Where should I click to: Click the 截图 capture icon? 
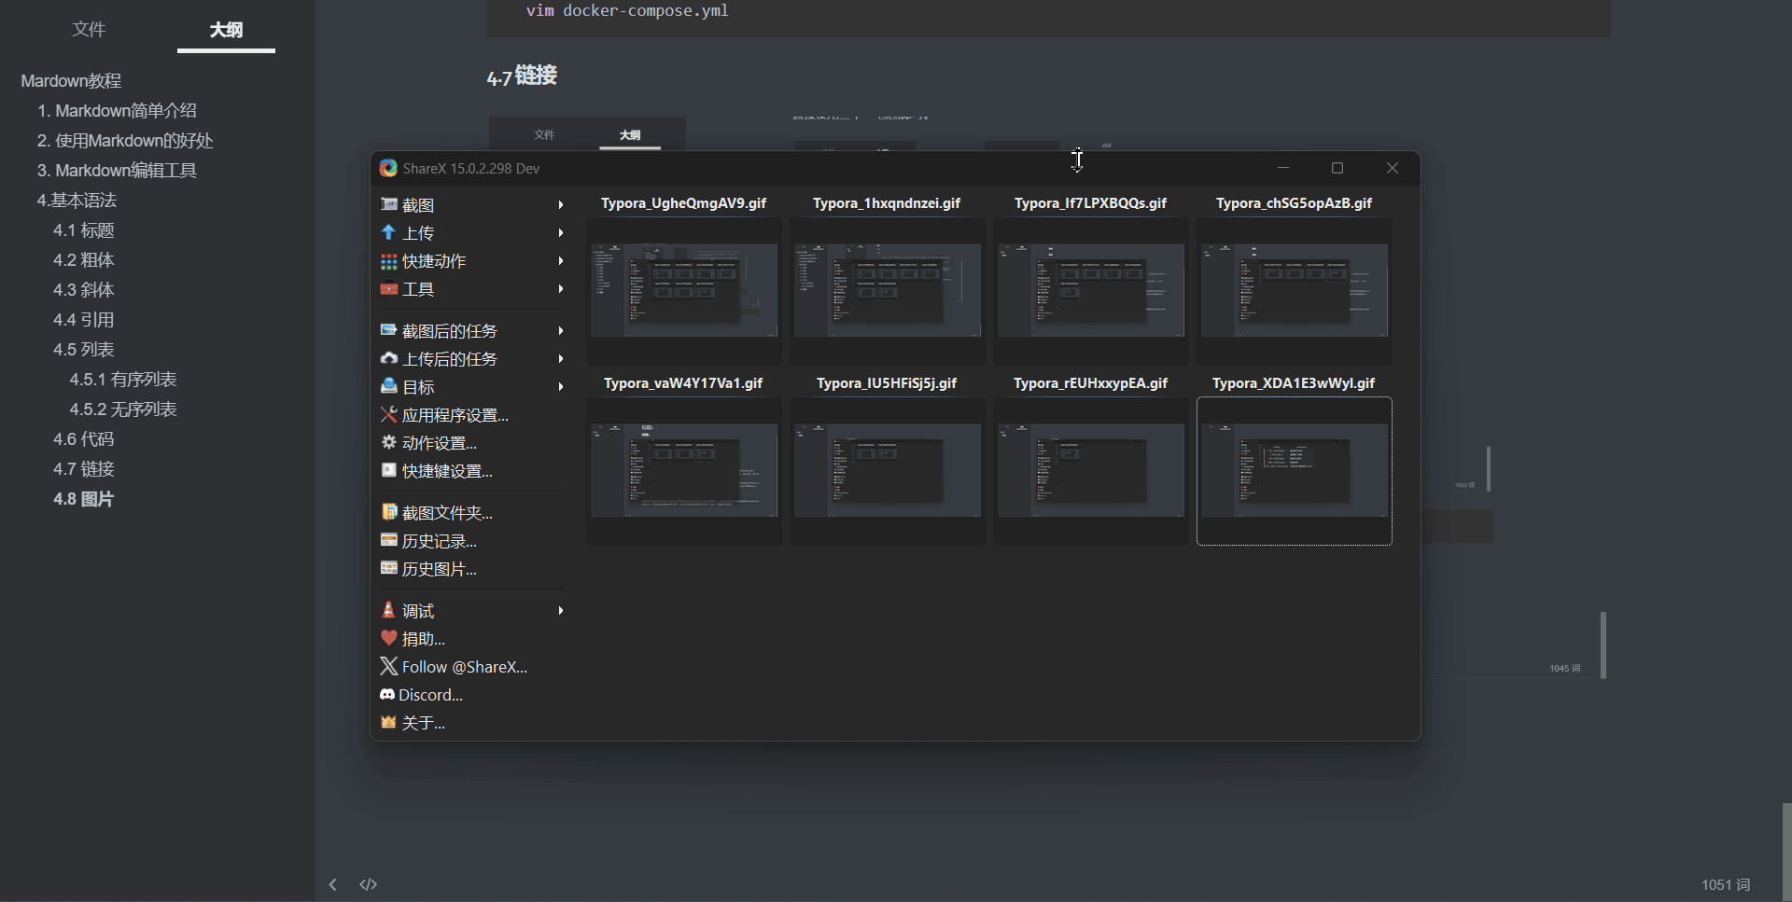coord(389,204)
